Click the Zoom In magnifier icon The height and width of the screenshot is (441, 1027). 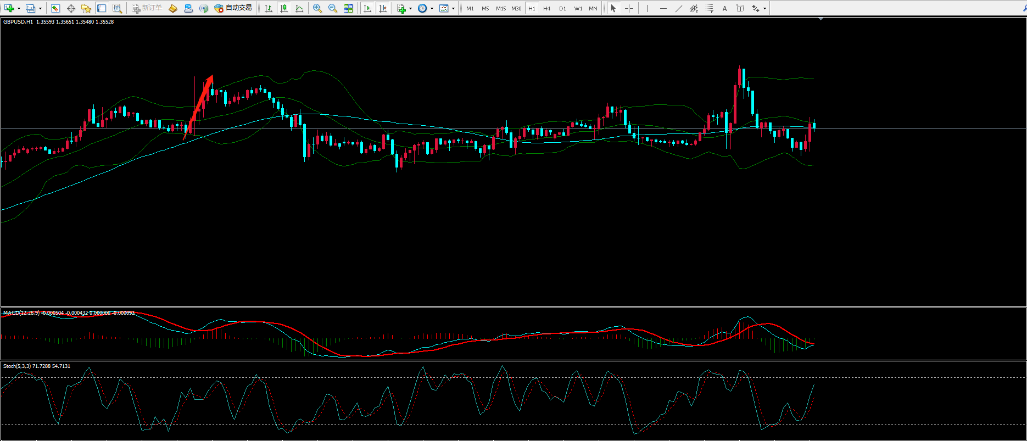(317, 8)
